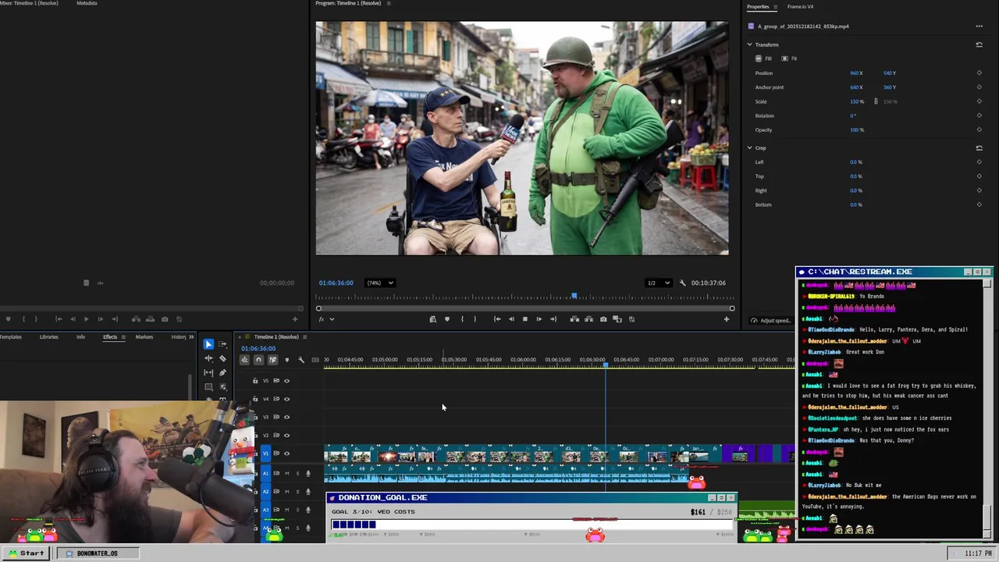
Task: Add a marker in the timeline header
Action: (x=286, y=360)
